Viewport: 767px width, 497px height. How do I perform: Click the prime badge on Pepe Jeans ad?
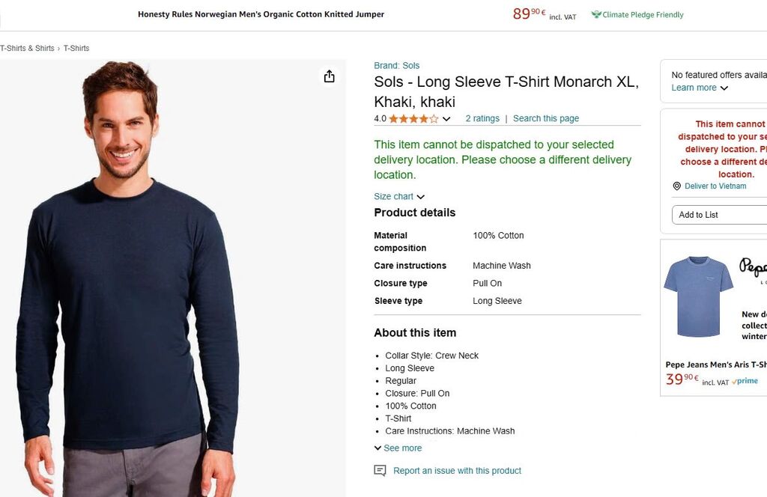pos(745,382)
